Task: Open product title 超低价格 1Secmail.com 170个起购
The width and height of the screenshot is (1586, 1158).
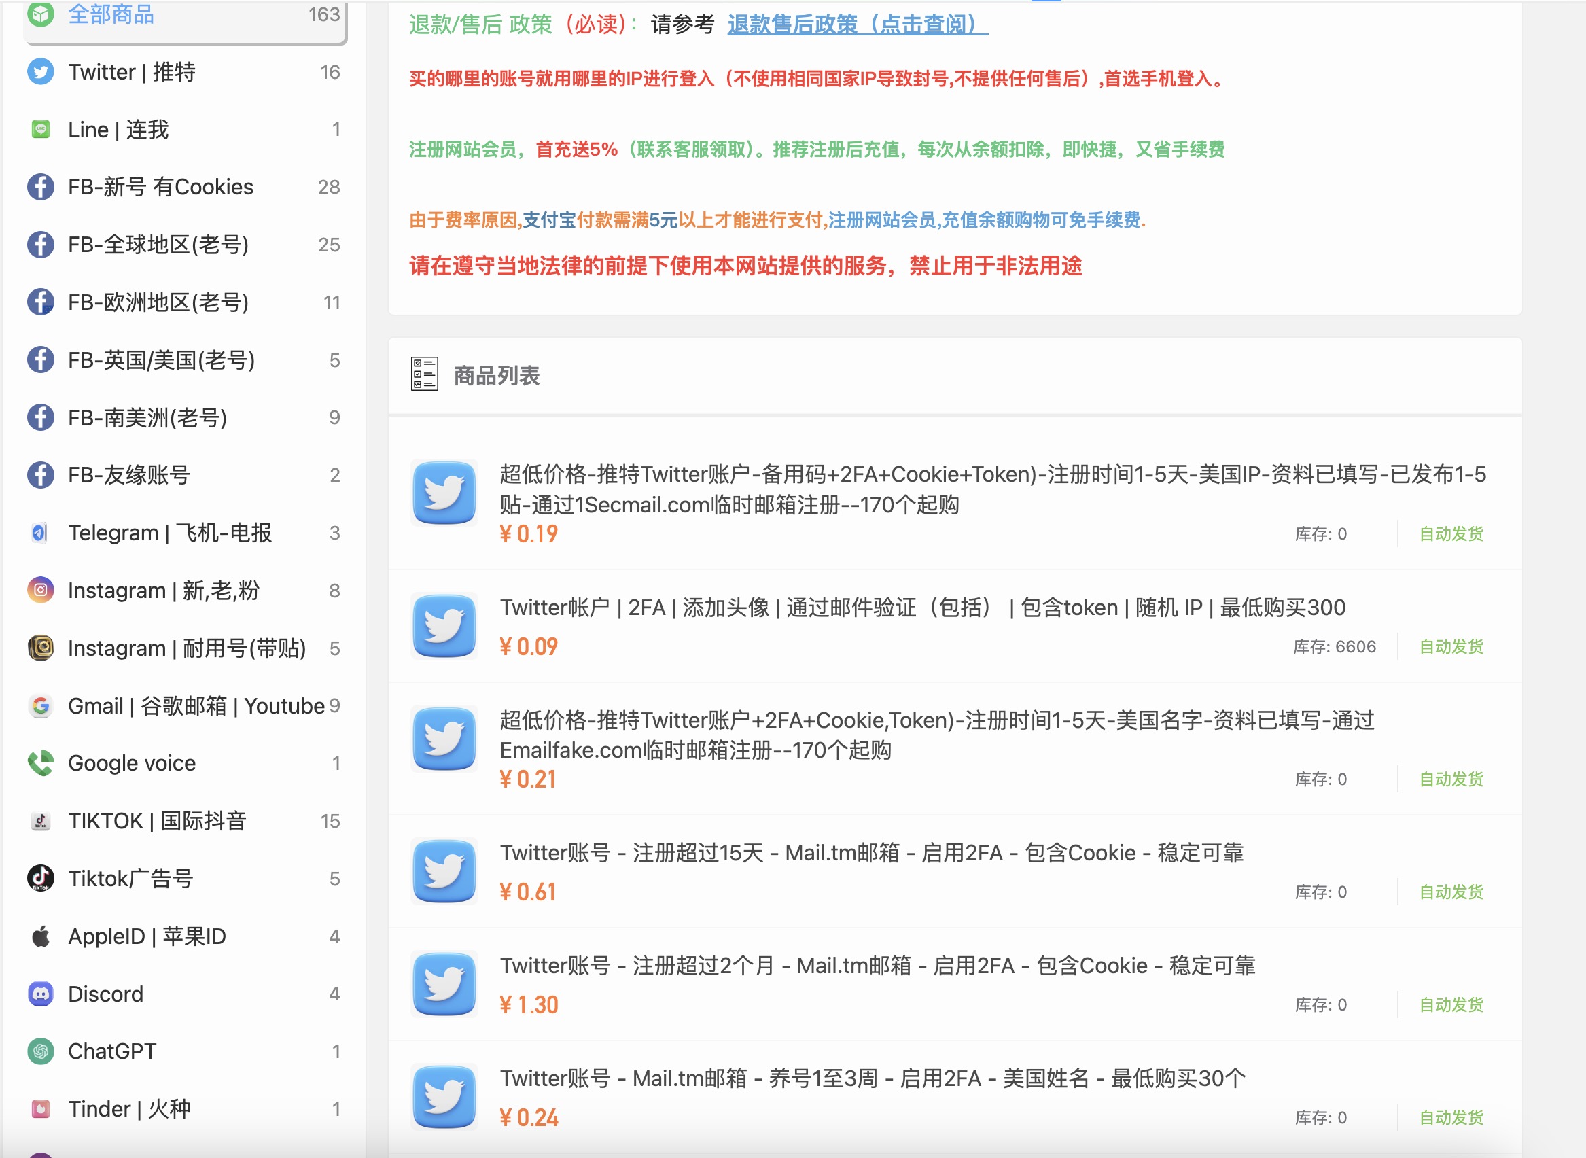Action: (x=992, y=489)
